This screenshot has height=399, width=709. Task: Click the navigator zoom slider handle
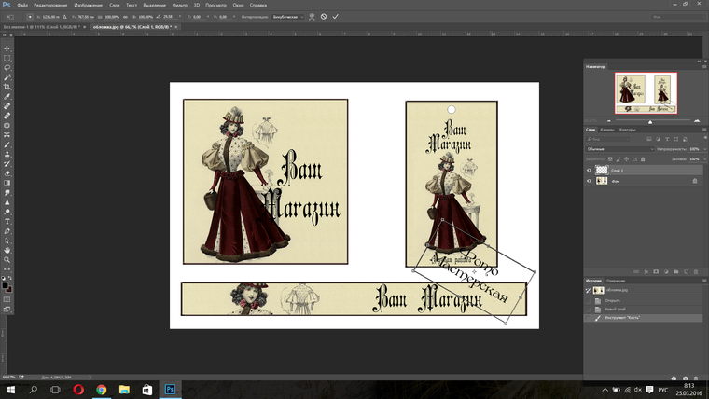[650, 121]
